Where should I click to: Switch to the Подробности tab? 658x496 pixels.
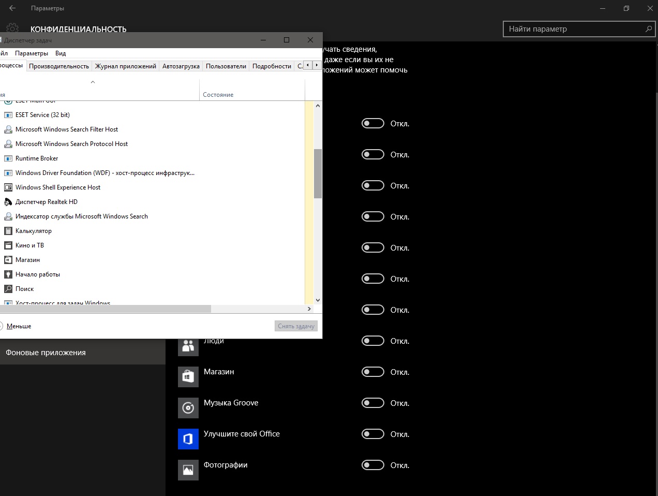coord(272,66)
